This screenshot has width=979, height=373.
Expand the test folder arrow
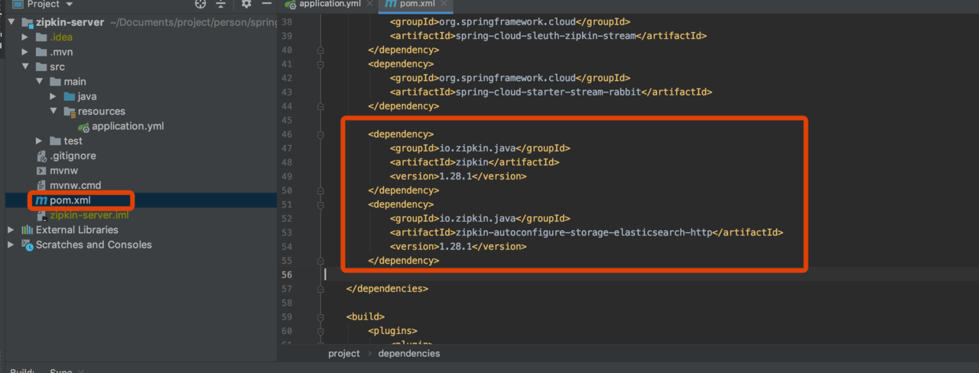(40, 141)
